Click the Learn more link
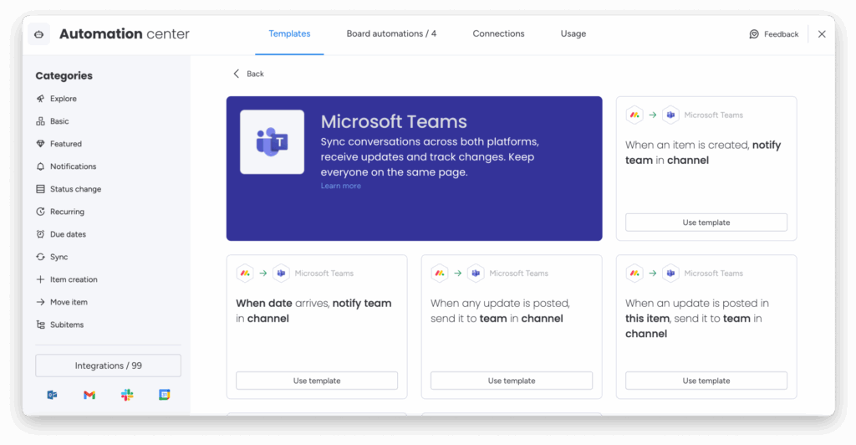Viewport: 856px width, 445px height. (x=341, y=187)
